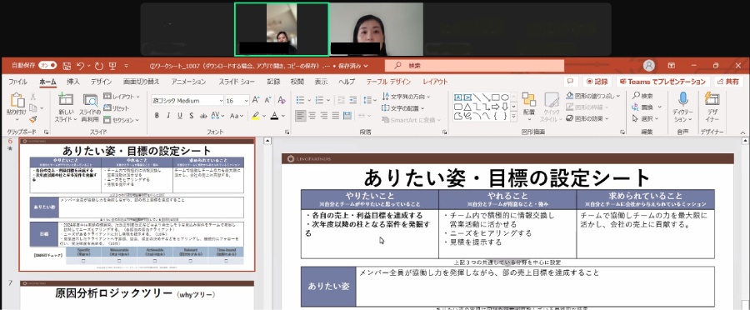
Task: Switch to Design (デザイン) tab
Action: pos(102,82)
